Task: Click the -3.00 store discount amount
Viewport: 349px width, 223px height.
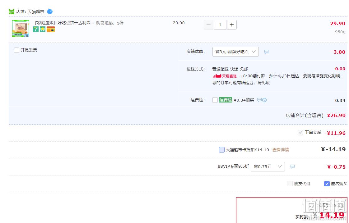Action: (338, 52)
